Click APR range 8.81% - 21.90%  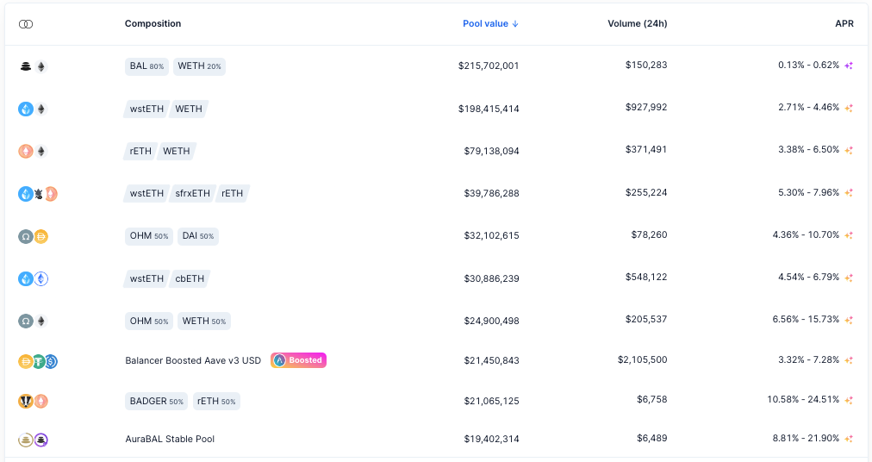(x=806, y=439)
